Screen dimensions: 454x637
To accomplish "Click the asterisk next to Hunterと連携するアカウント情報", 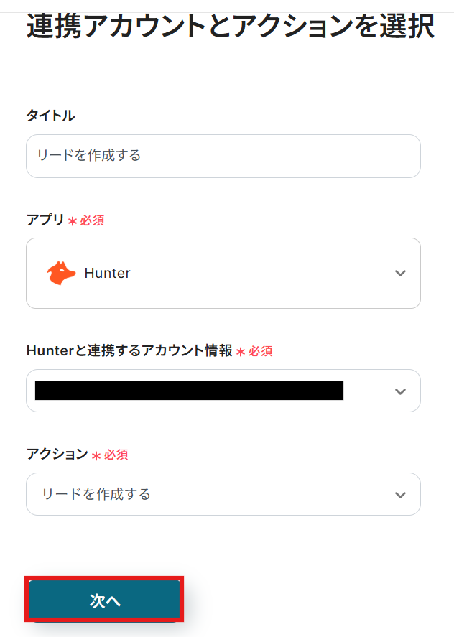I will point(241,352).
